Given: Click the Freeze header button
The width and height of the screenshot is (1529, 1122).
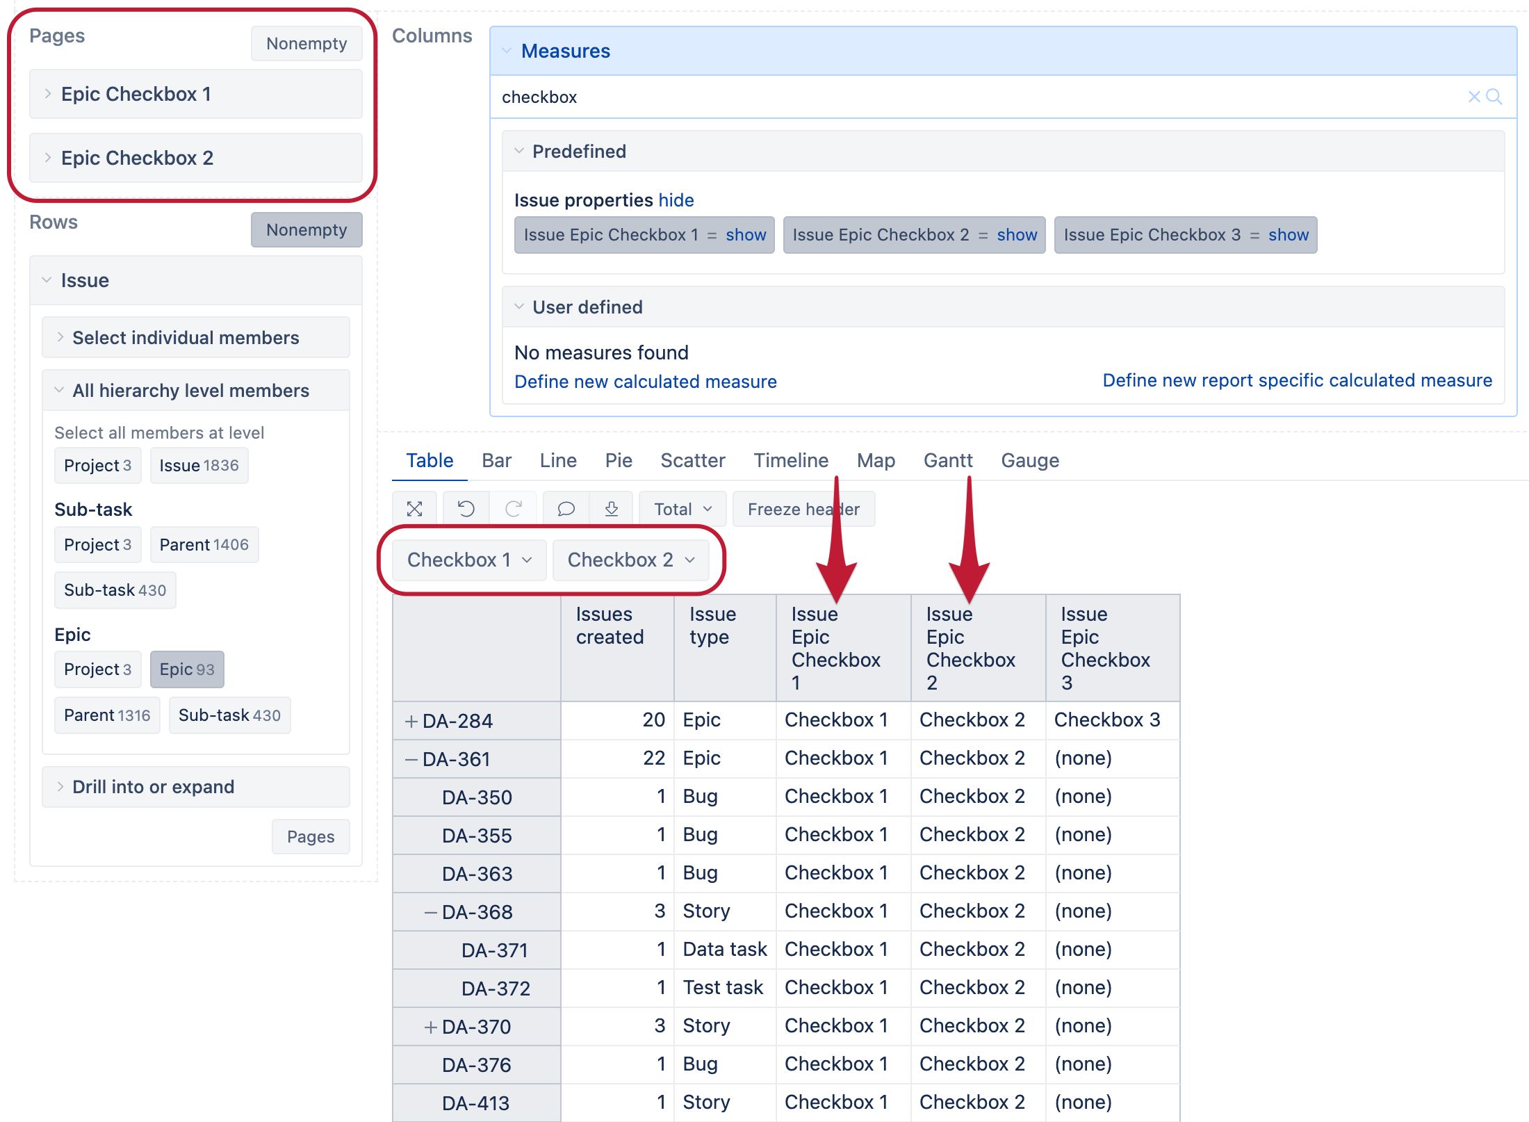Looking at the screenshot, I should (803, 509).
